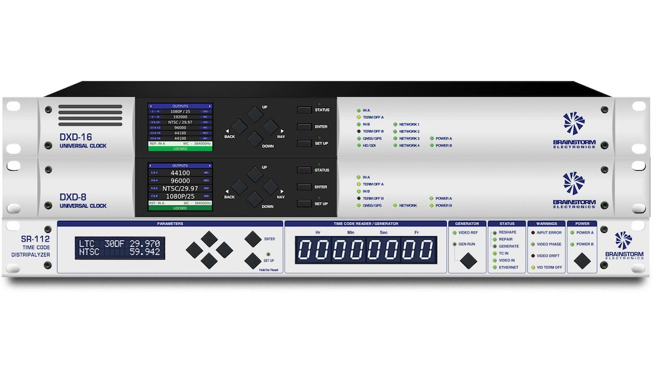Click the REPAIR status LED
The height and width of the screenshot is (367, 653).
[495, 240]
